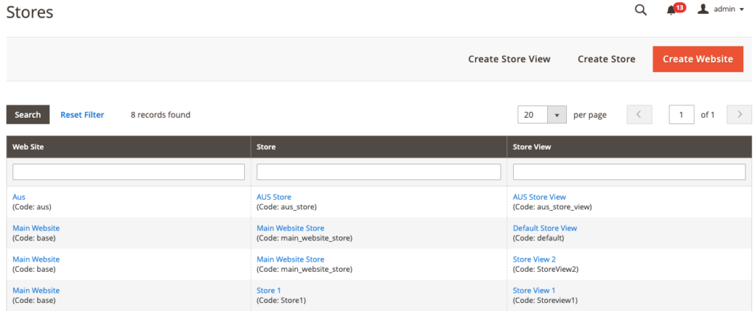Viewport: 755px width, 311px height.
Task: Open notifications bell with 13 alerts
Action: (672, 10)
